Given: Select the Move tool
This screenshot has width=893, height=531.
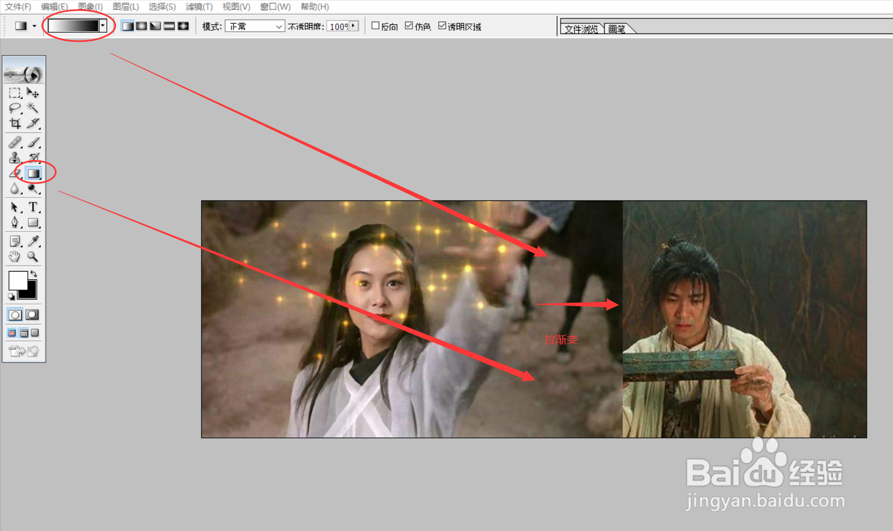Looking at the screenshot, I should [x=33, y=93].
